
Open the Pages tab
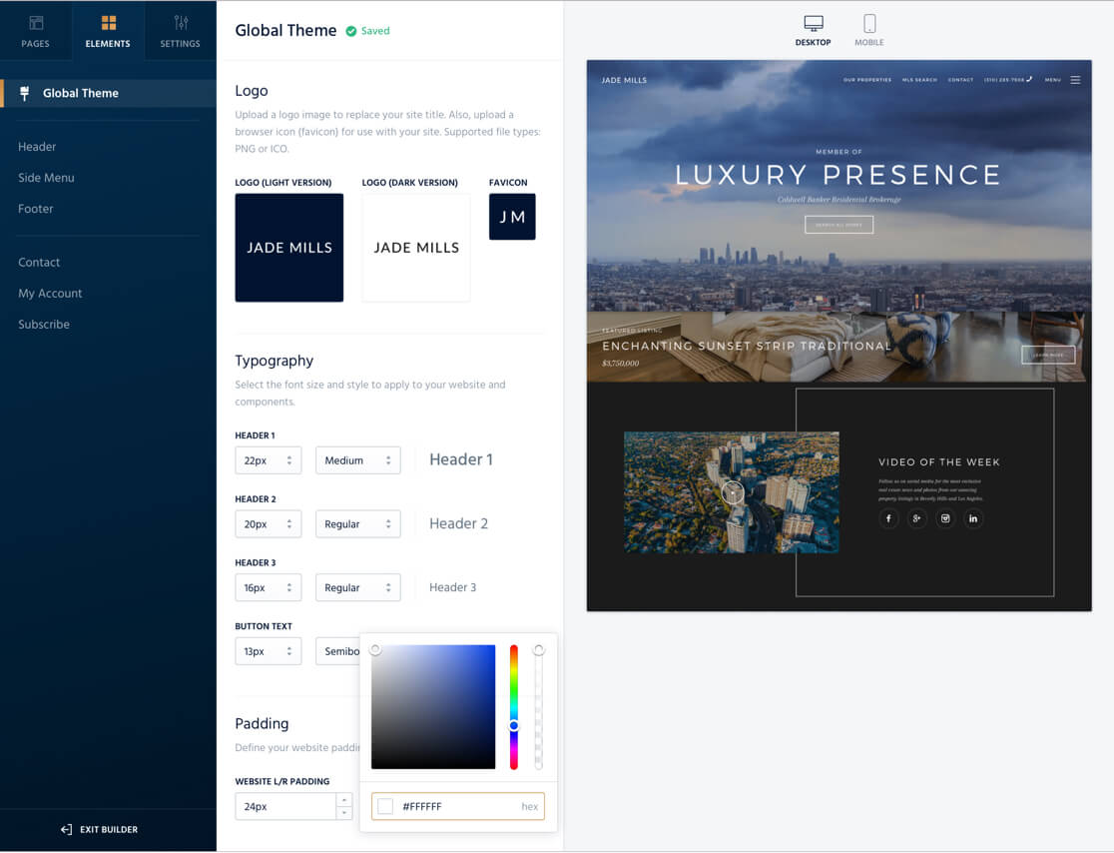(36, 31)
